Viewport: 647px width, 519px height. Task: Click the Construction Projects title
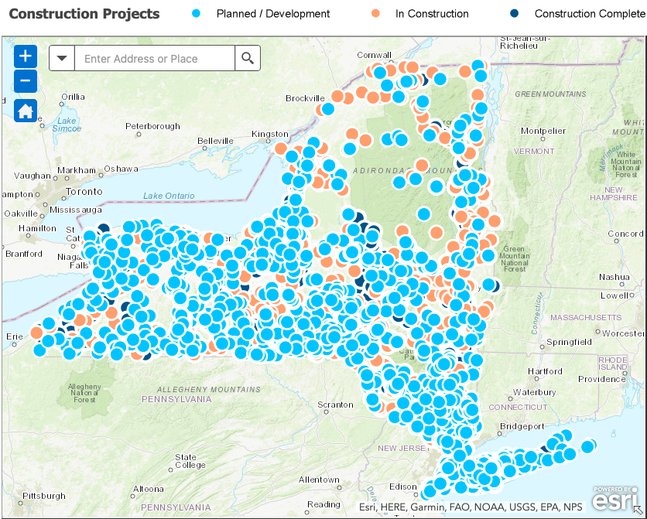[x=84, y=14]
